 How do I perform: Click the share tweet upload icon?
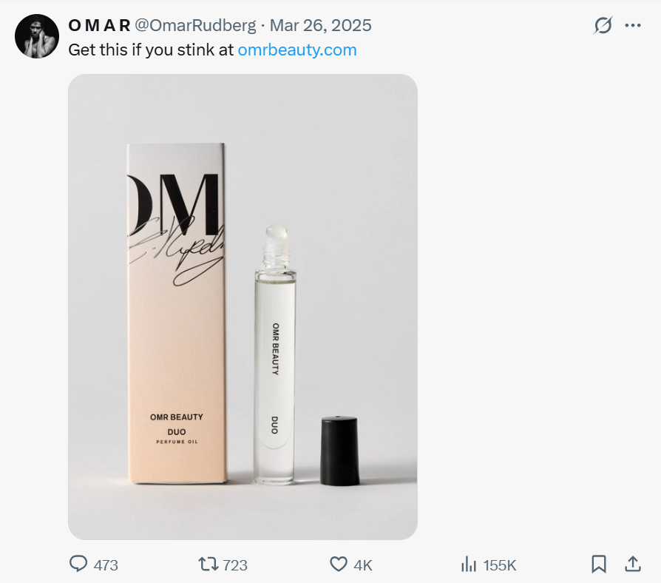[x=633, y=564]
